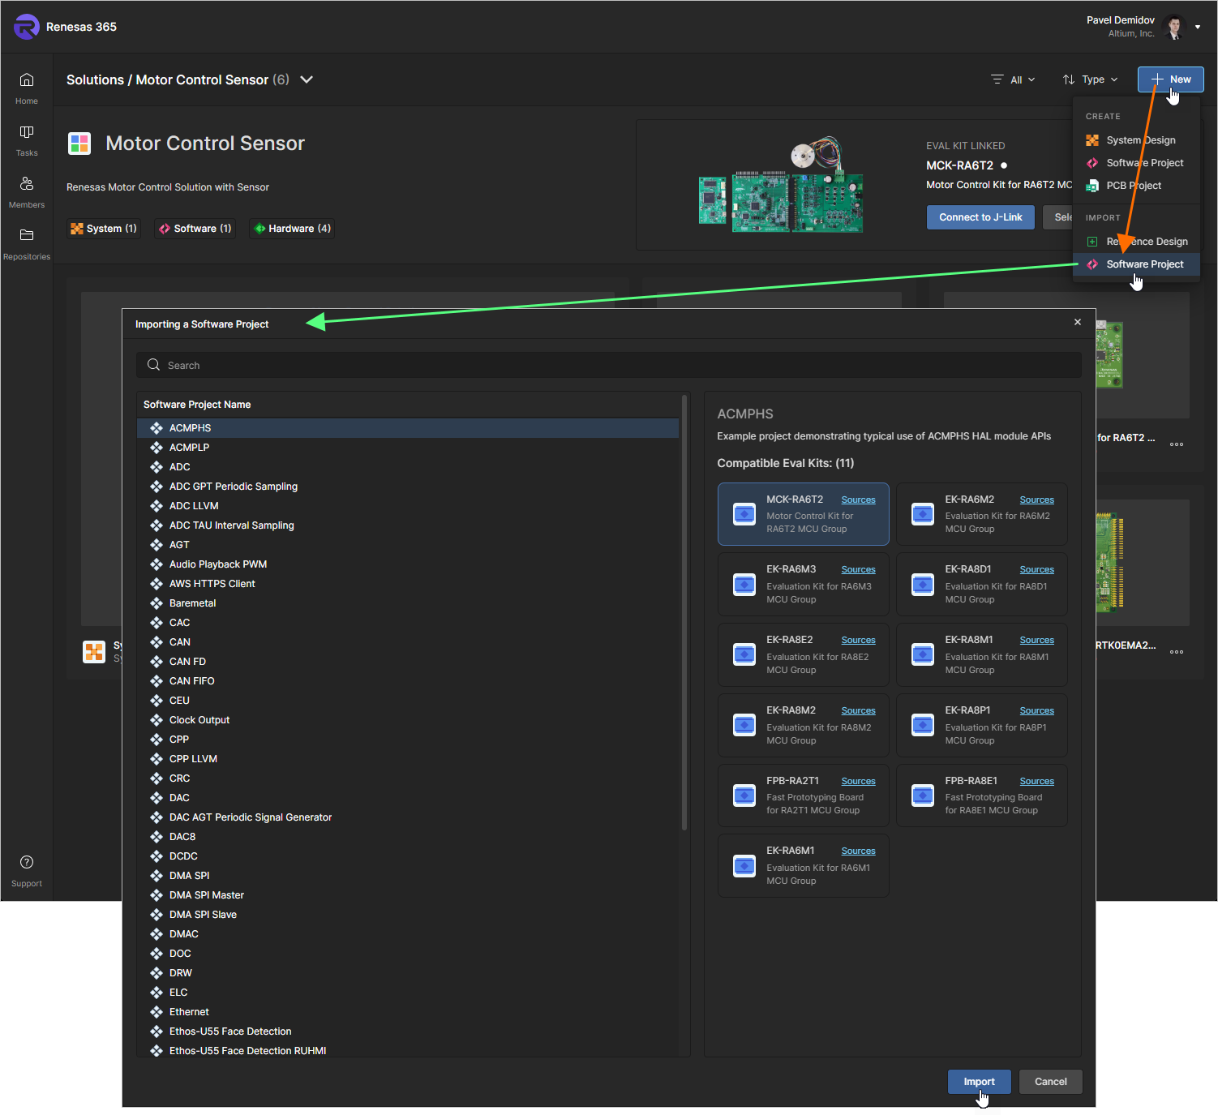
Task: Click the three-dots menu near RTK0EMA2
Action: click(1176, 652)
